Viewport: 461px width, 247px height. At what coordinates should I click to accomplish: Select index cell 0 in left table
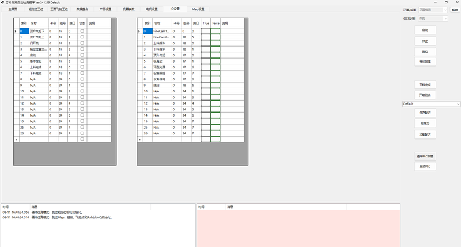pos(24,31)
